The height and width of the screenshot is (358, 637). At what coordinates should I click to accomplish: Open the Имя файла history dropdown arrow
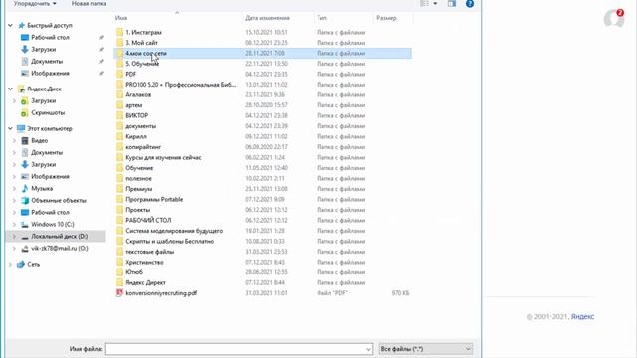[368, 349]
